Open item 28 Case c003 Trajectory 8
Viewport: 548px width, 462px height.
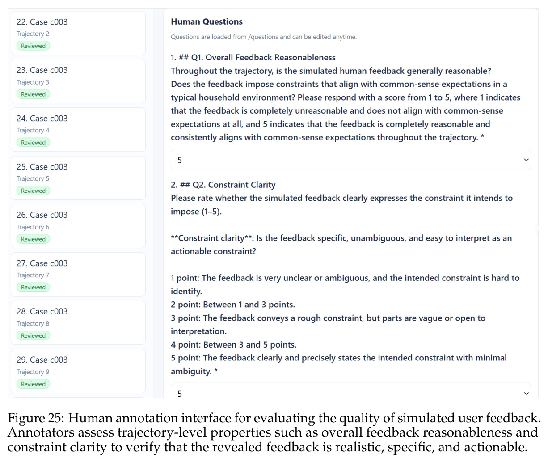(x=78, y=323)
